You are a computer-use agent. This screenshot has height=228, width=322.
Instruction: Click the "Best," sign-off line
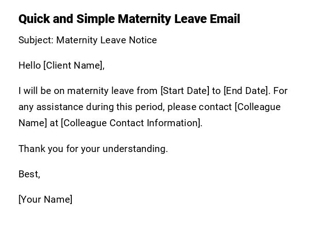[29, 174]
